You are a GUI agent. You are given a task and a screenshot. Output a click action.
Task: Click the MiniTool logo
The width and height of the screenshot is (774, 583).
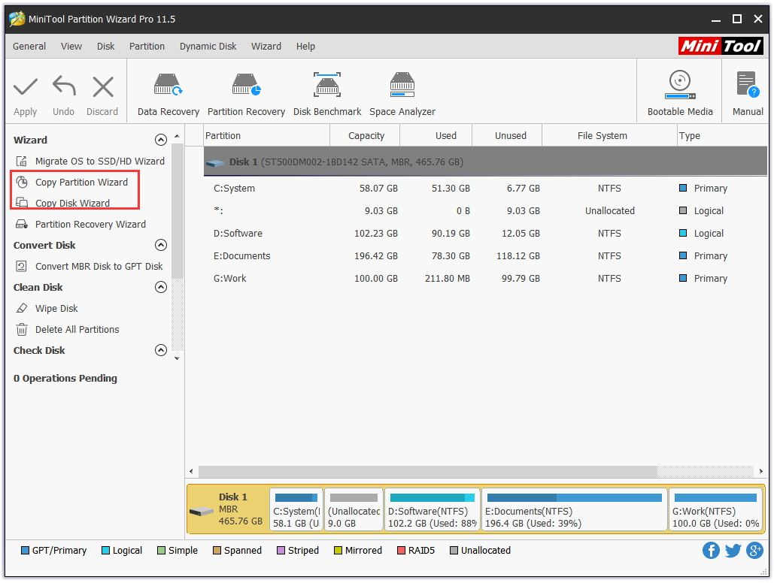pyautogui.click(x=721, y=46)
